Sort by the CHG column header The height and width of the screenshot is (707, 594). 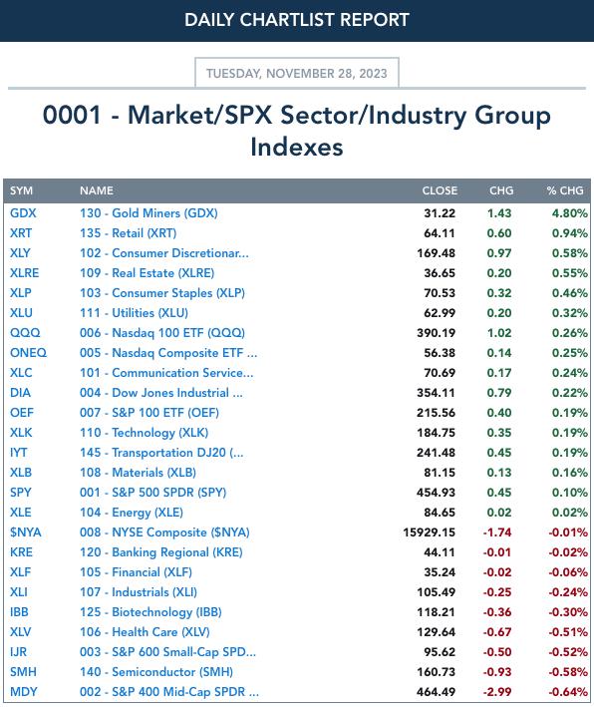click(501, 190)
